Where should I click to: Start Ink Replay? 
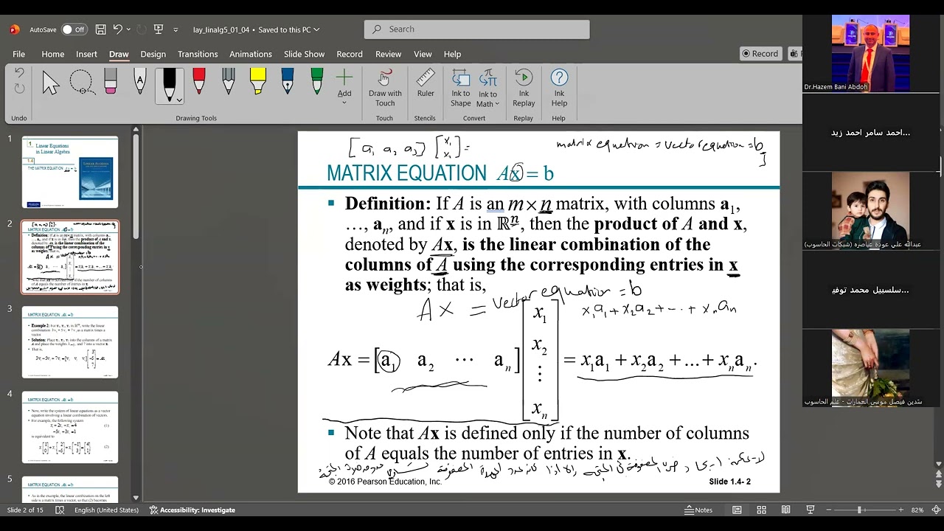[x=524, y=88]
